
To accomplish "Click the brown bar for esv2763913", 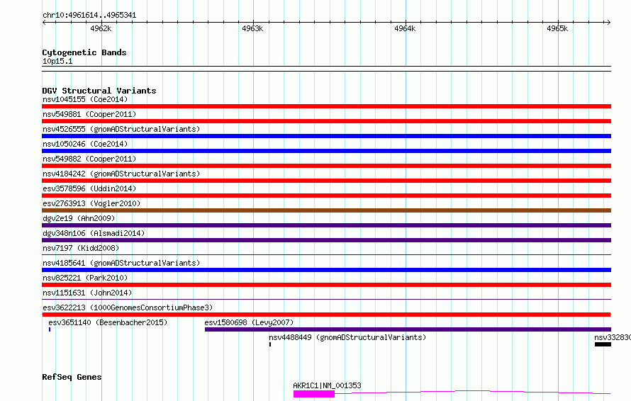I will 326,210.
